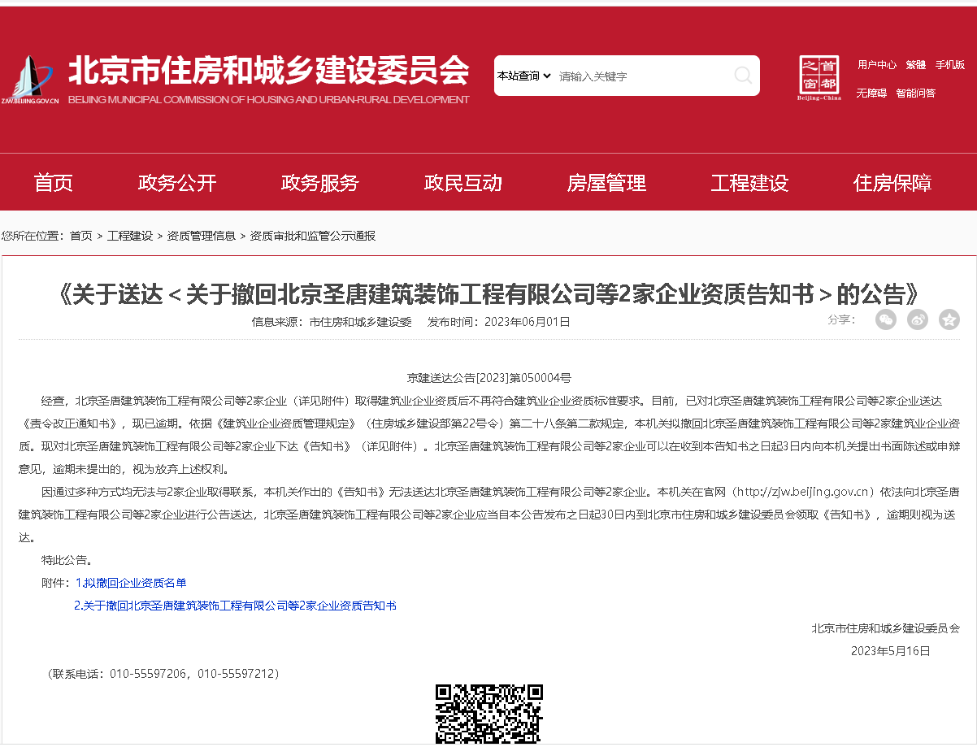Open the 房屋管理 navigation menu
Viewport: 977px width, 747px height.
pyautogui.click(x=606, y=183)
